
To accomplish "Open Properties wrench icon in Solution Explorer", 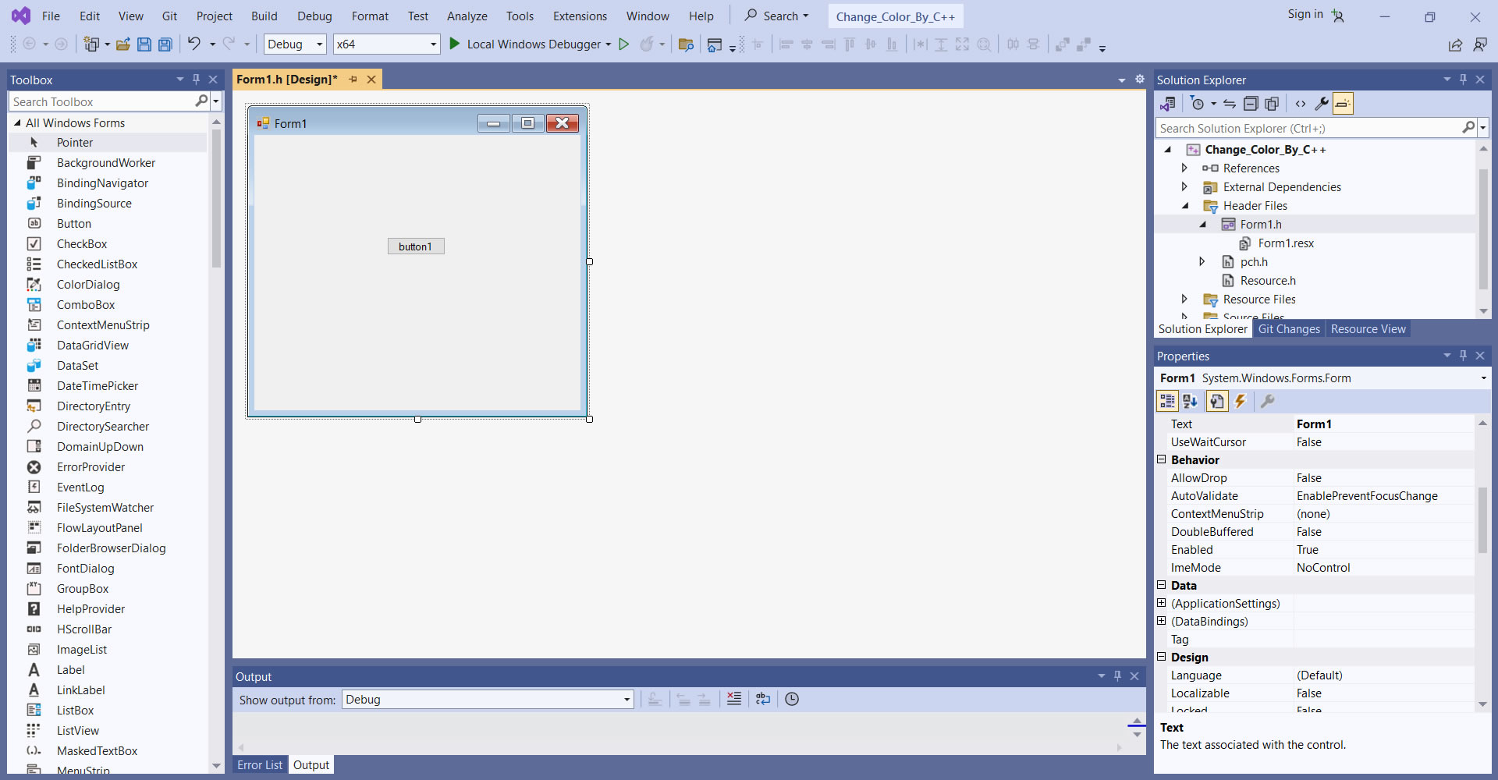I will point(1321,104).
